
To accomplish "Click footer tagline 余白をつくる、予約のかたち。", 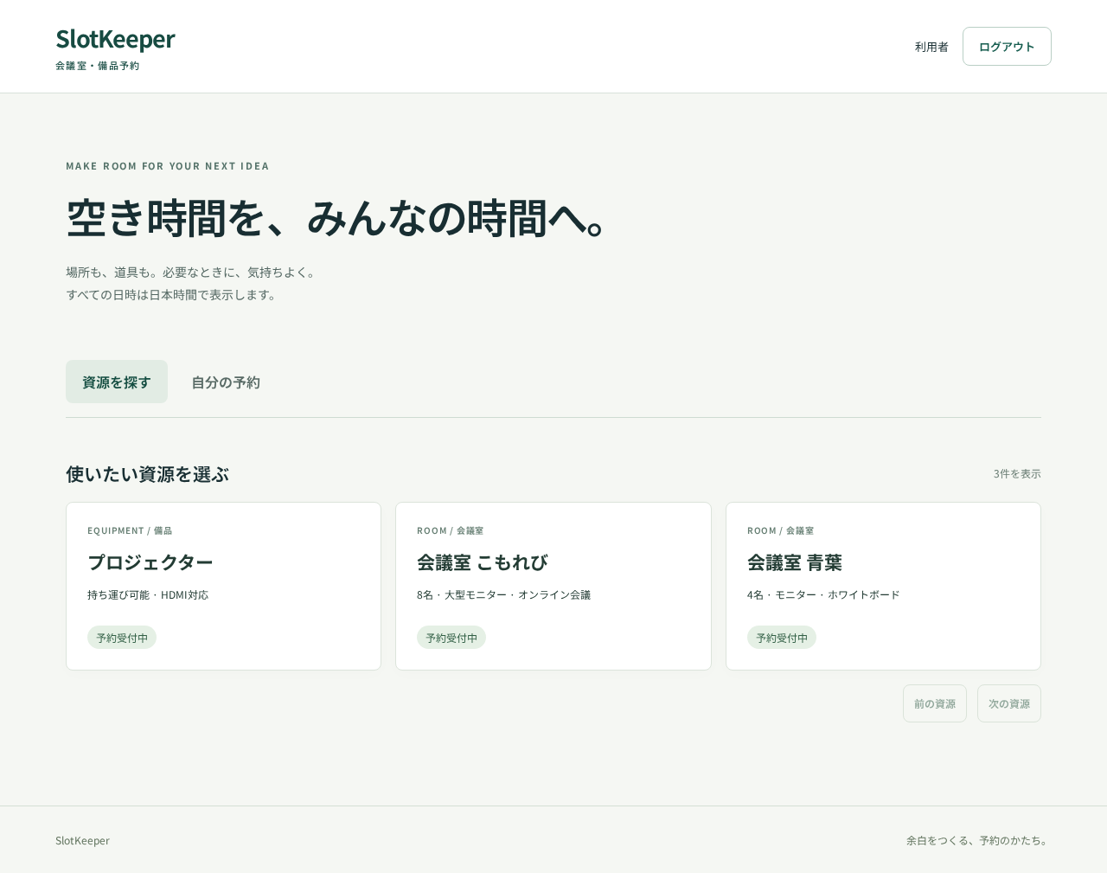I will point(979,840).
